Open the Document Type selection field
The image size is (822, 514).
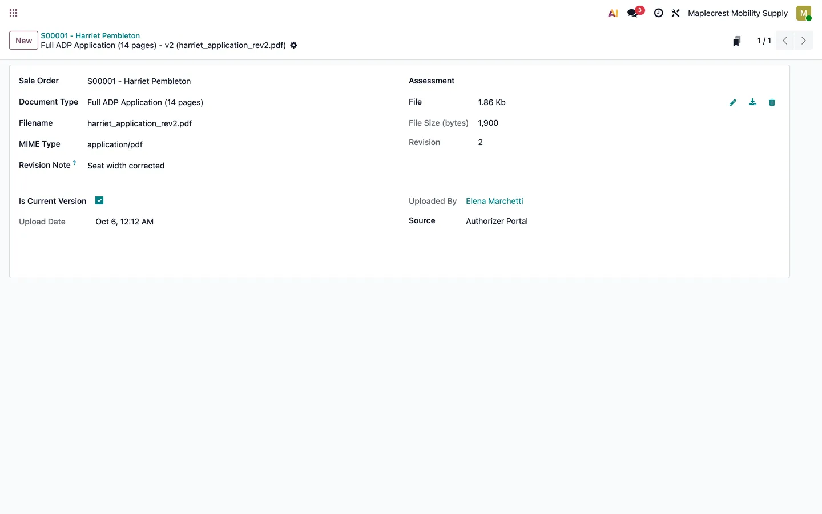click(239, 102)
